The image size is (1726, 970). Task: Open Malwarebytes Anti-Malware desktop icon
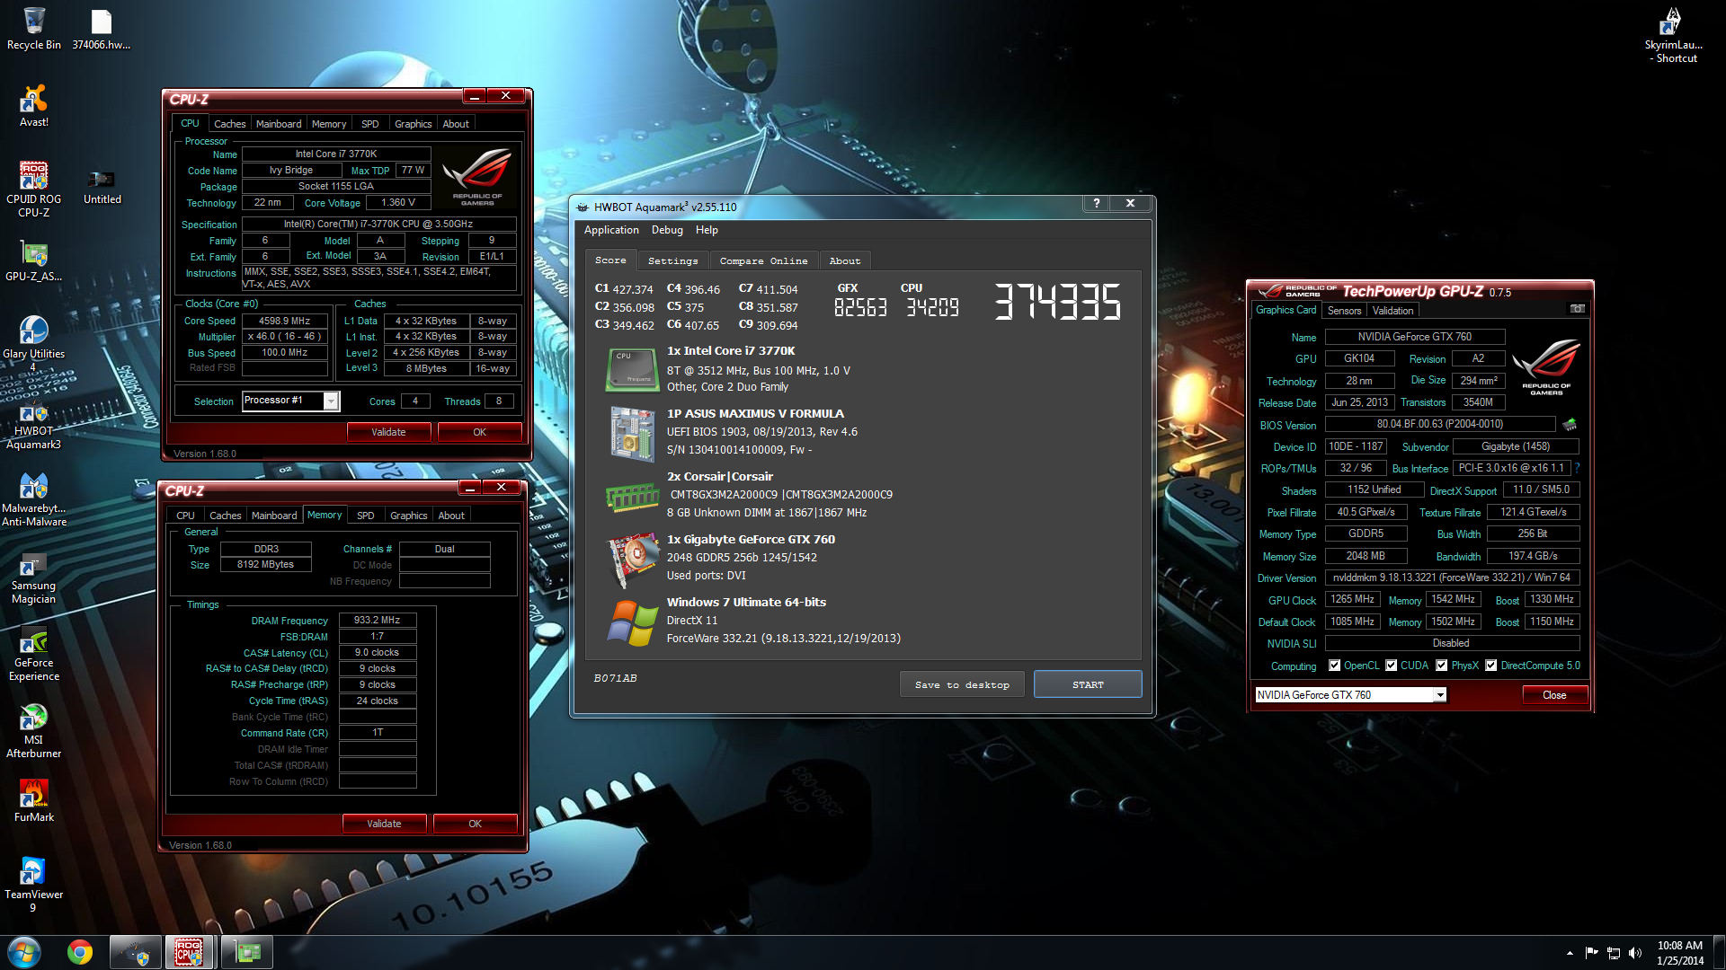33,499
